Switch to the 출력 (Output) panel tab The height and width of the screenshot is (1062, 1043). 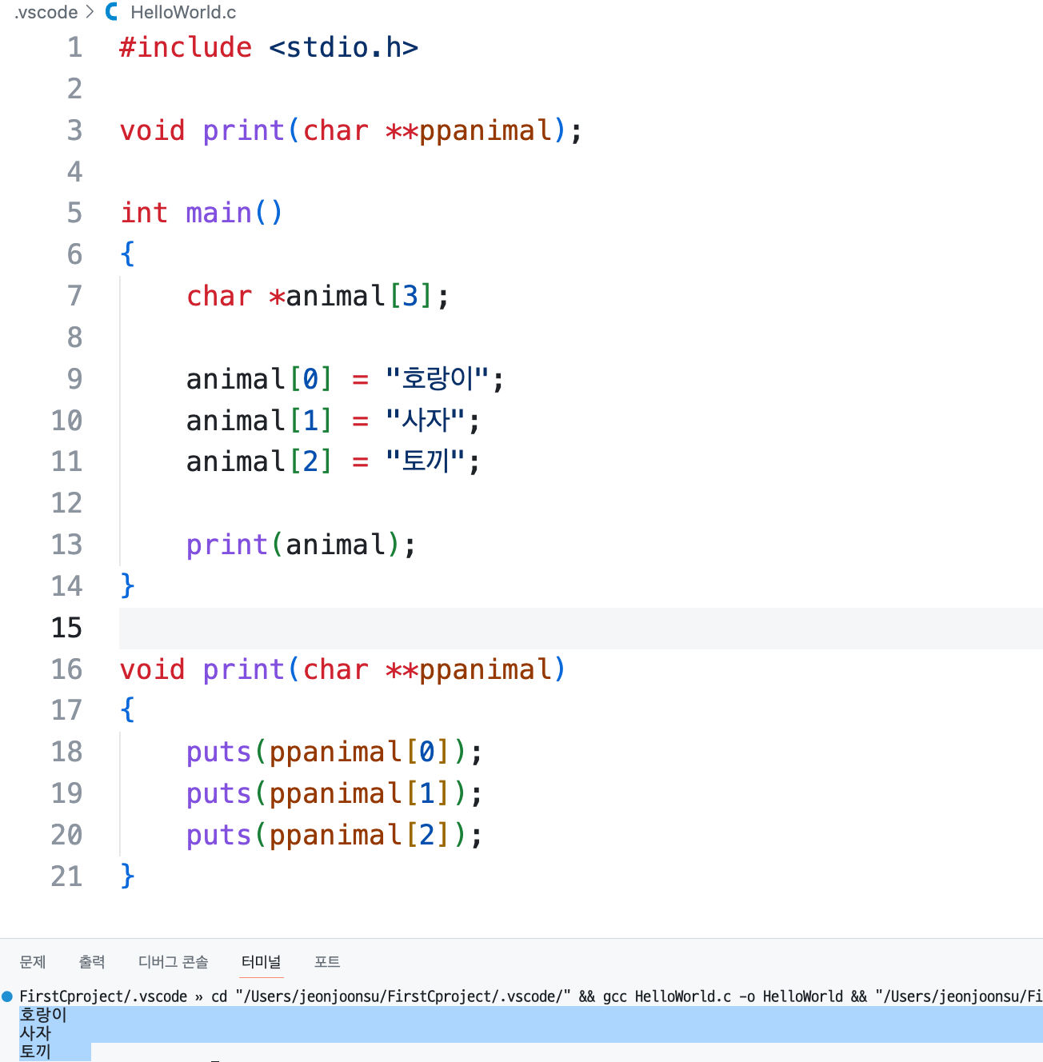pyautogui.click(x=92, y=962)
